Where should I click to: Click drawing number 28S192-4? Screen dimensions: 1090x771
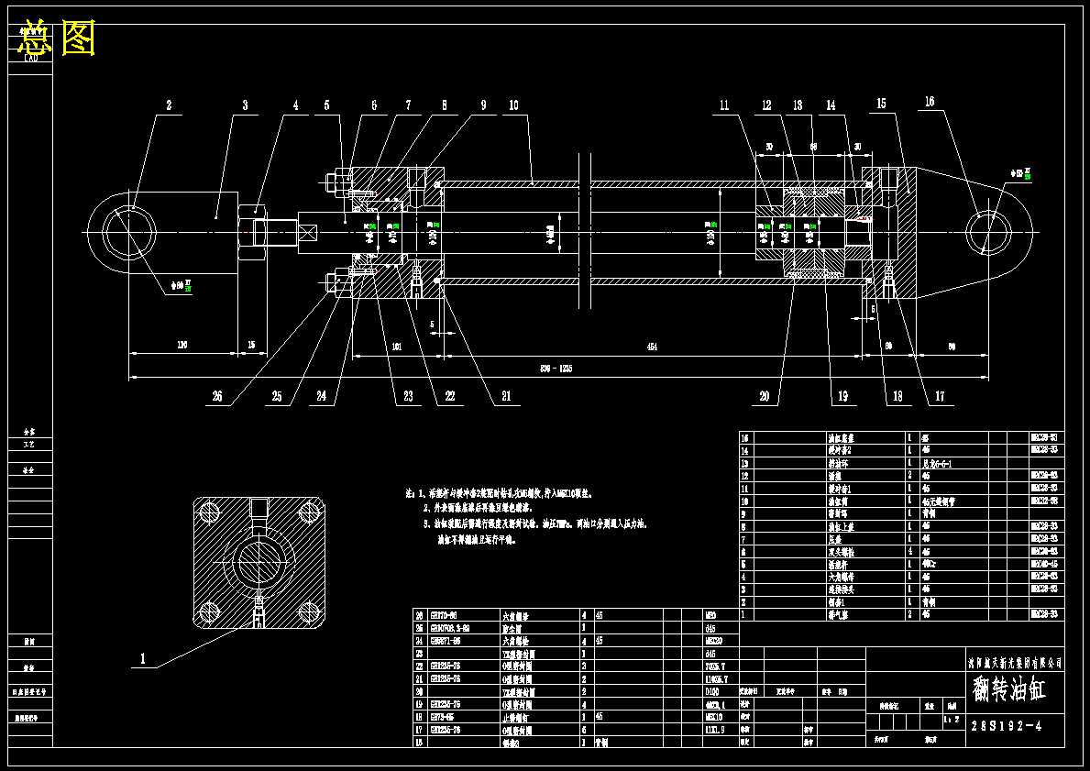point(1007,726)
